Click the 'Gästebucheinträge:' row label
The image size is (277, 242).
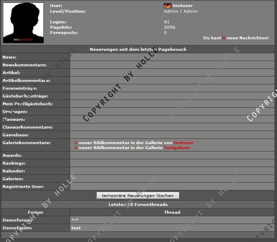click(25, 96)
